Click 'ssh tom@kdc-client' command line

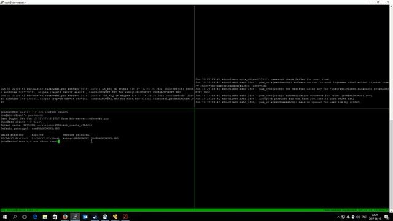tap(34, 112)
